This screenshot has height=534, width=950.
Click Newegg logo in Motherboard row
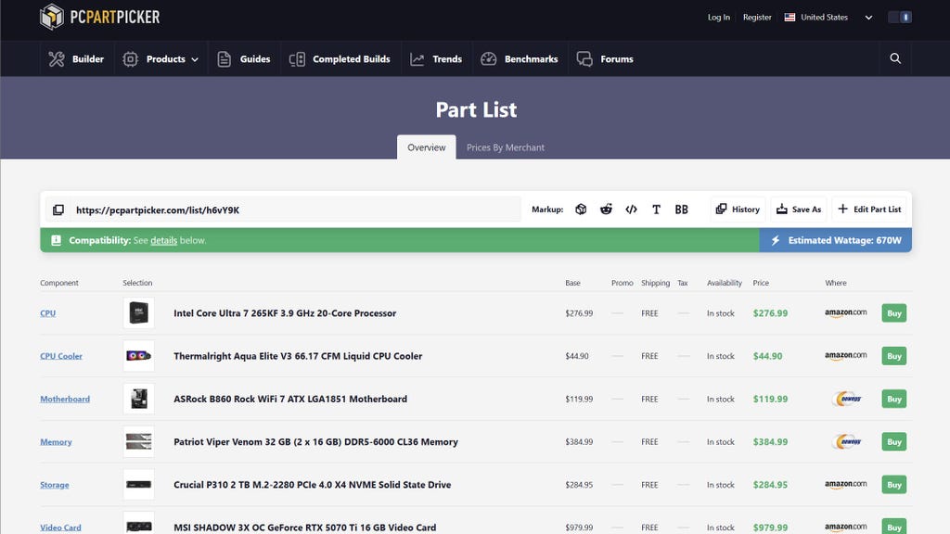click(846, 399)
